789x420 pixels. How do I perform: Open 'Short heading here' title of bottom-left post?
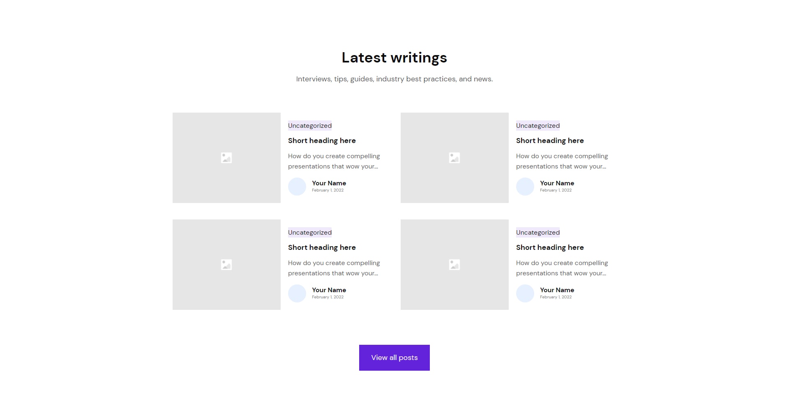(x=322, y=247)
